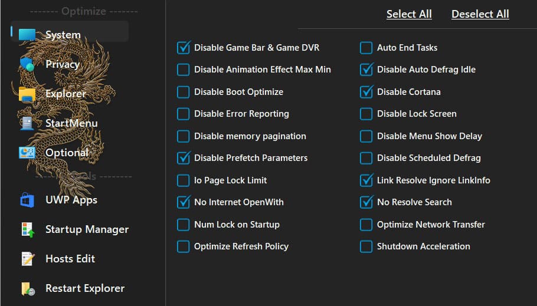Click the UWP Apps store icon
The image size is (537, 306).
pyautogui.click(x=27, y=200)
